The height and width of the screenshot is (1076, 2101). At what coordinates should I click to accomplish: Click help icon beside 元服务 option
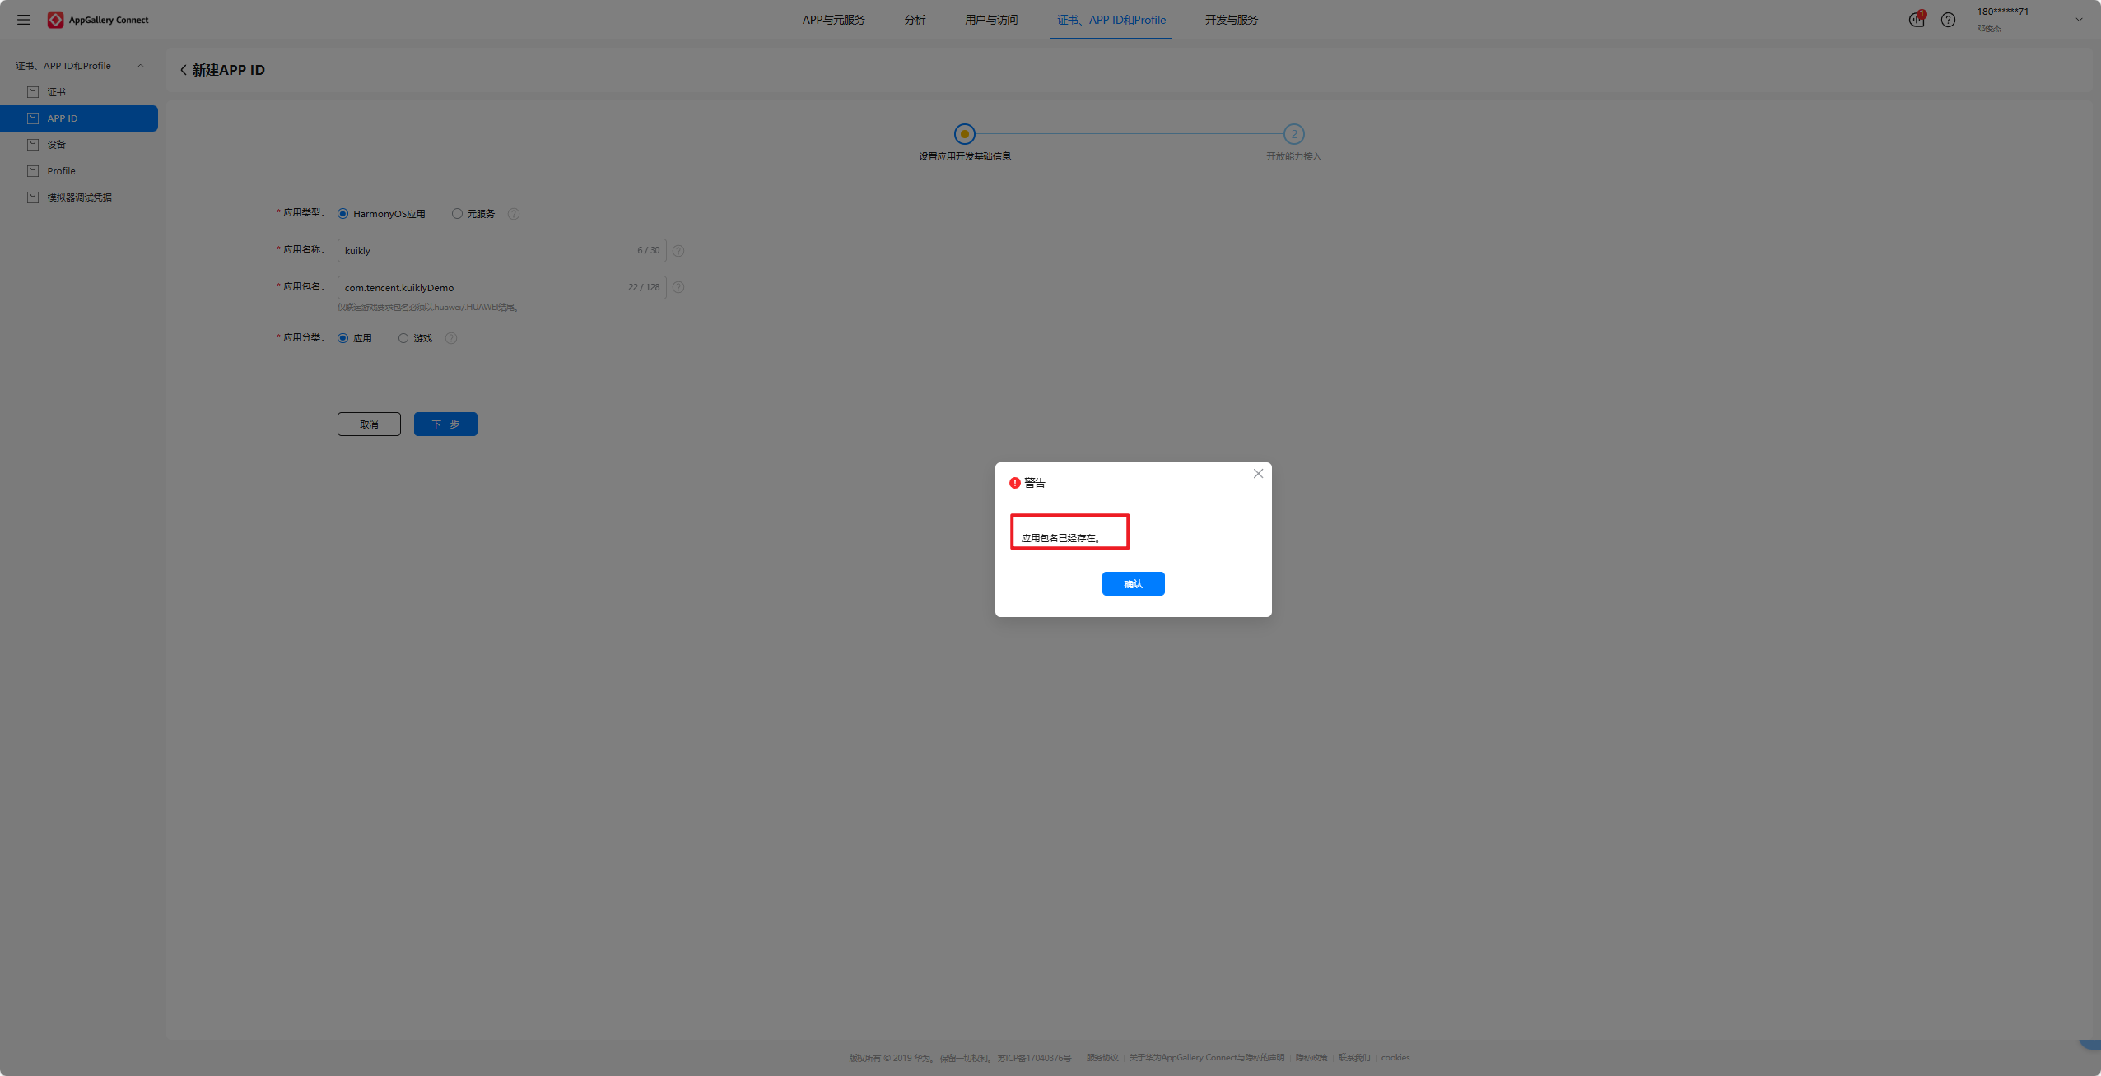click(514, 214)
